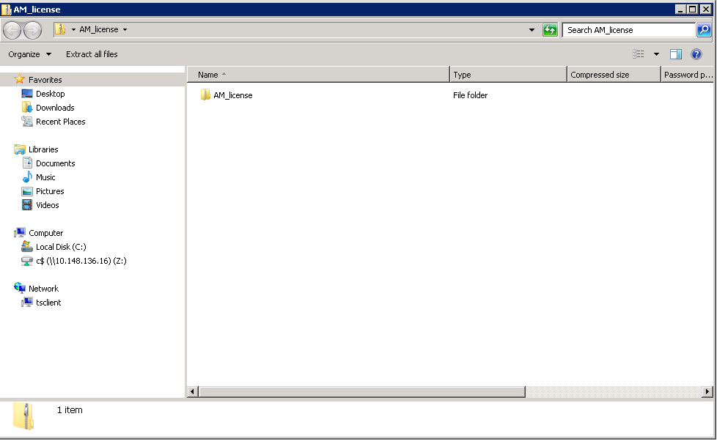Open the Help icon
Viewport: 717px width, 441px height.
695,53
